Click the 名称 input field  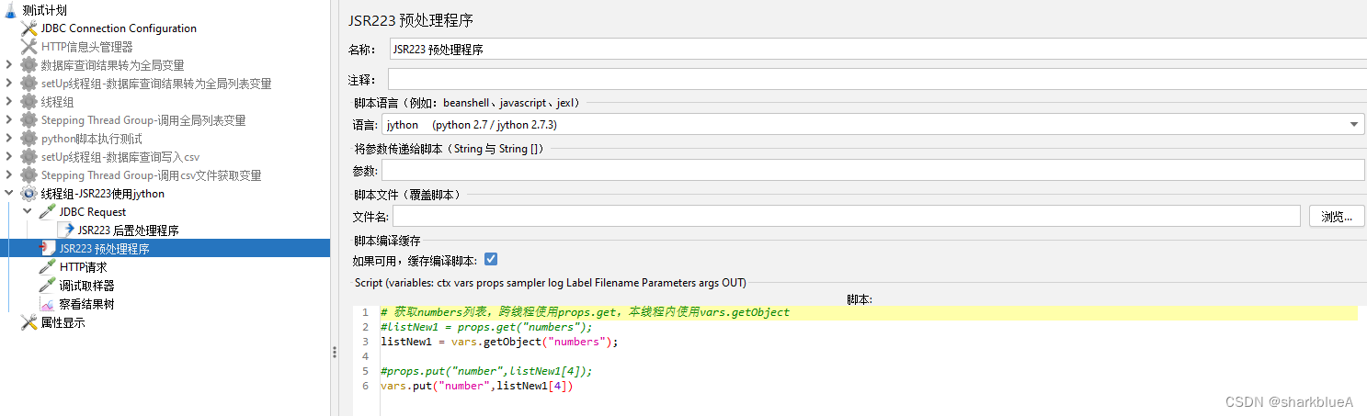pos(878,50)
